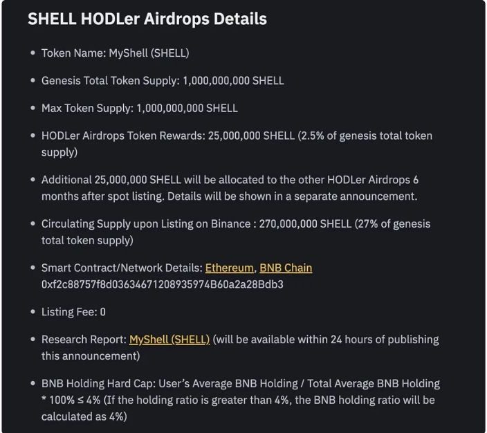Screen dimensions: 487x433
Task: Click the Token Name: MyShell (SHELL) line
Action: point(116,53)
